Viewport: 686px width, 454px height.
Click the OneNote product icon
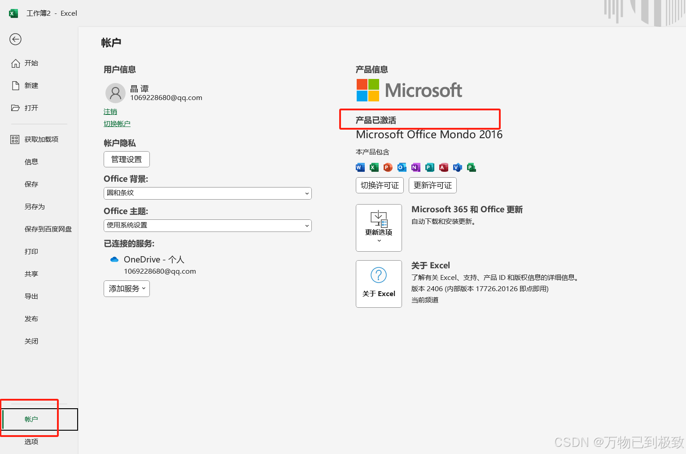(416, 167)
